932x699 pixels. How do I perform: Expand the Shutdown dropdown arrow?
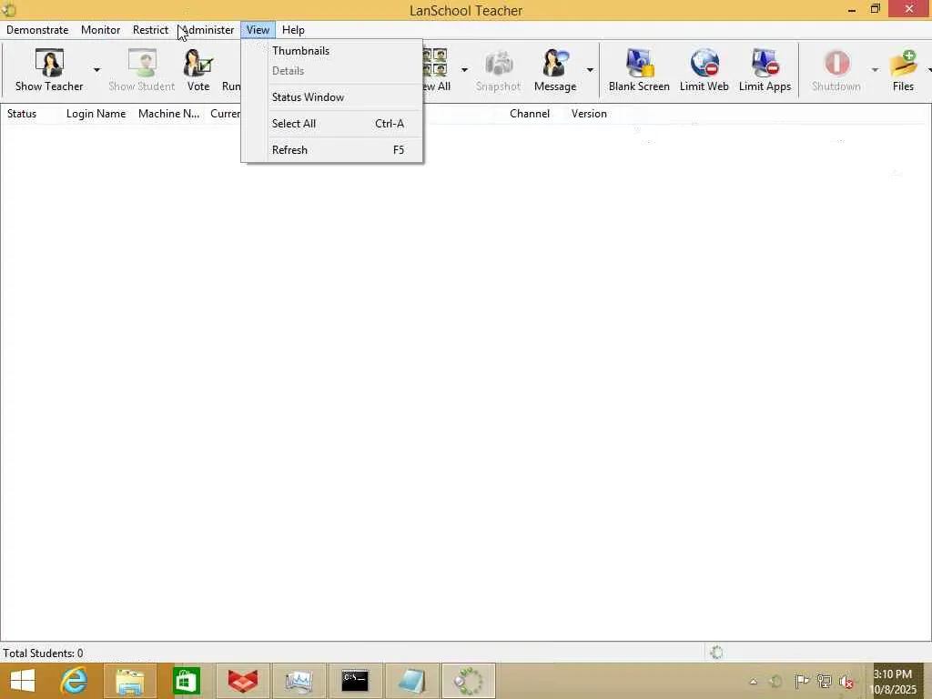875,70
